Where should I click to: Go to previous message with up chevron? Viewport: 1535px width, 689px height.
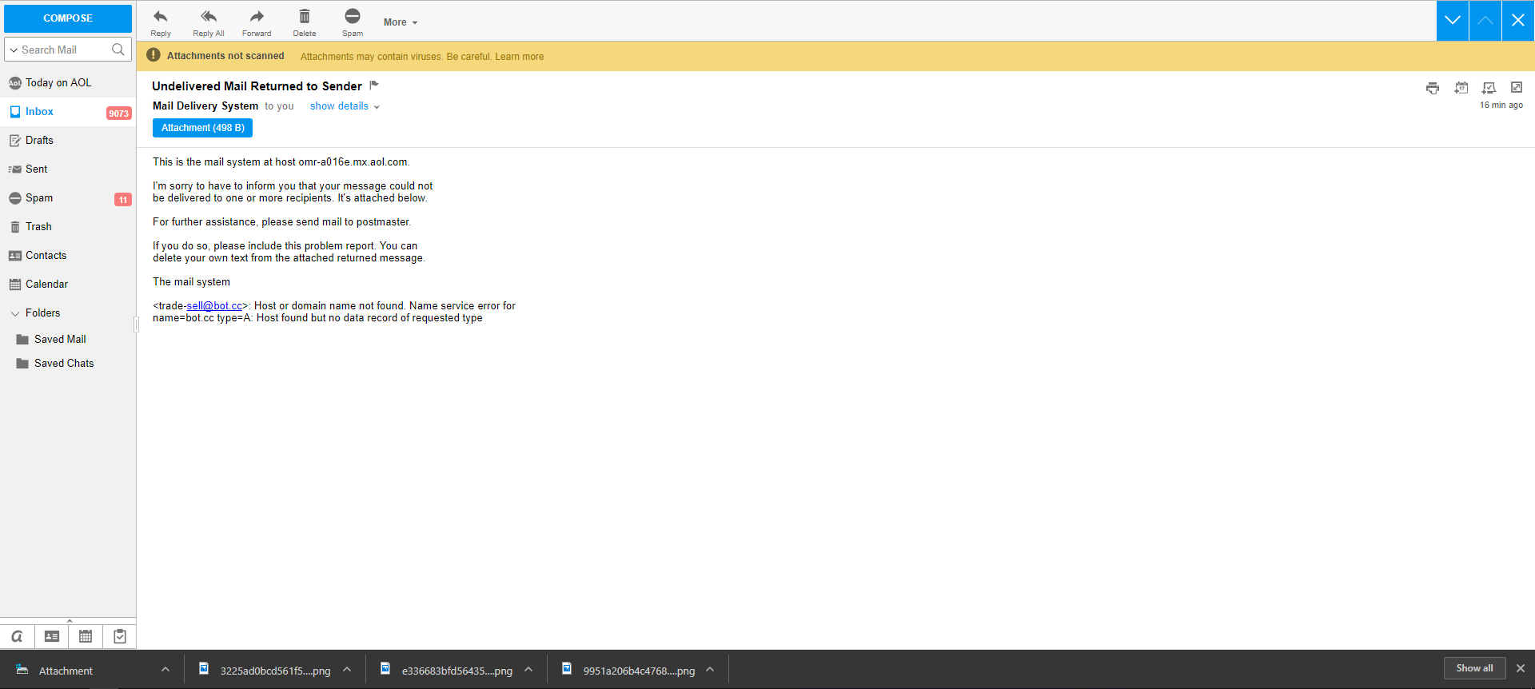click(x=1485, y=20)
